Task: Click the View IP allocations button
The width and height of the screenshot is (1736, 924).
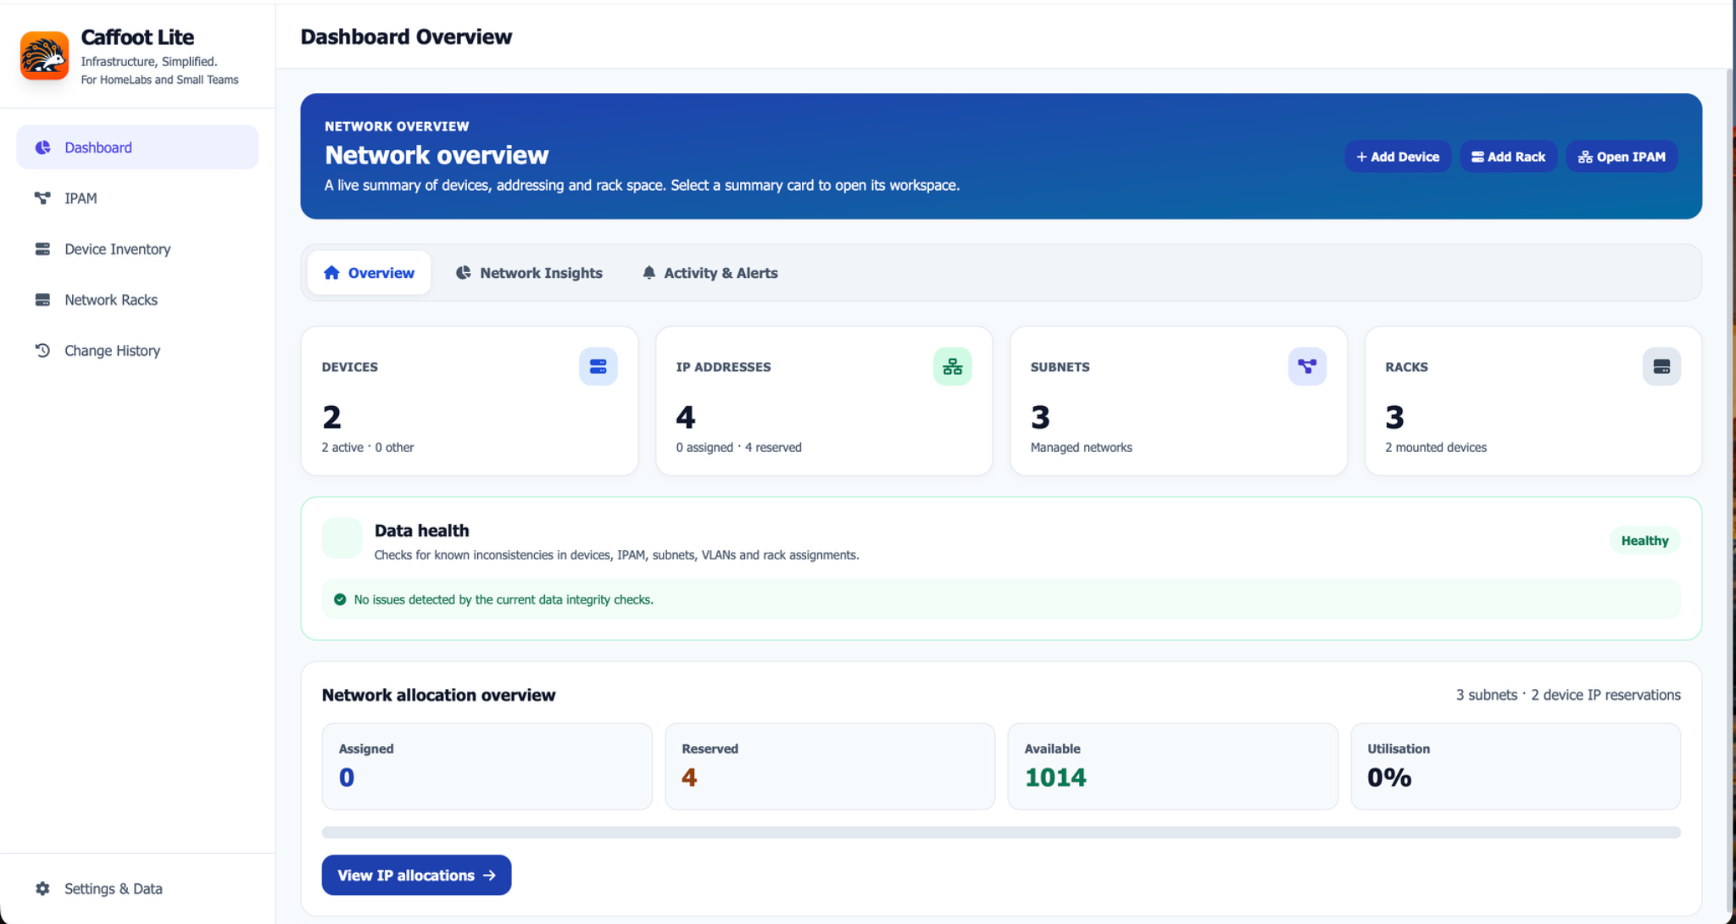Action: click(416, 875)
